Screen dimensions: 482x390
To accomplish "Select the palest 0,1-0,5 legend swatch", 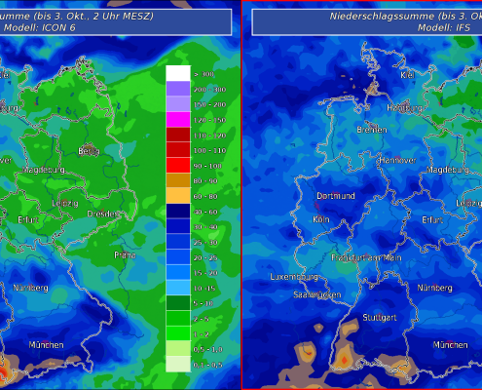I will 178,364.
